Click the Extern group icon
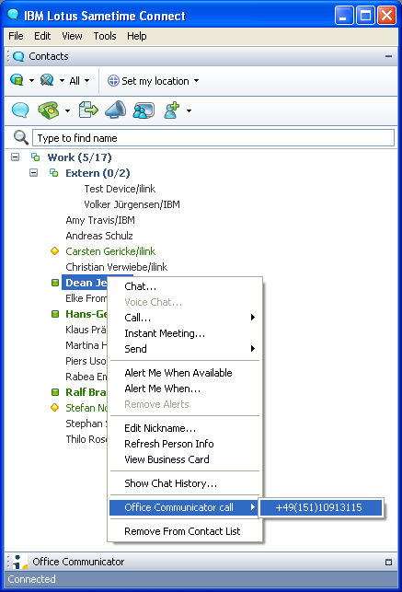 54,172
